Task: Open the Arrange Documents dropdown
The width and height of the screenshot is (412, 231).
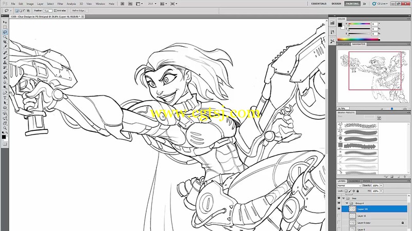Action: 163,4
